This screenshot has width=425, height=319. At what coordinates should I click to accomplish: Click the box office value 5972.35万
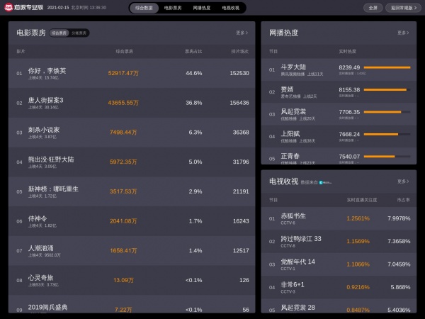[x=123, y=162]
